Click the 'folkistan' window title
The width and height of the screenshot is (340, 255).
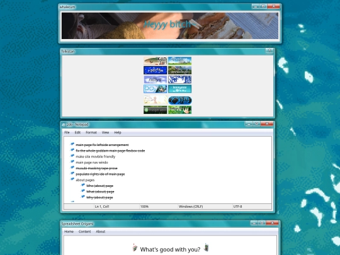68,52
